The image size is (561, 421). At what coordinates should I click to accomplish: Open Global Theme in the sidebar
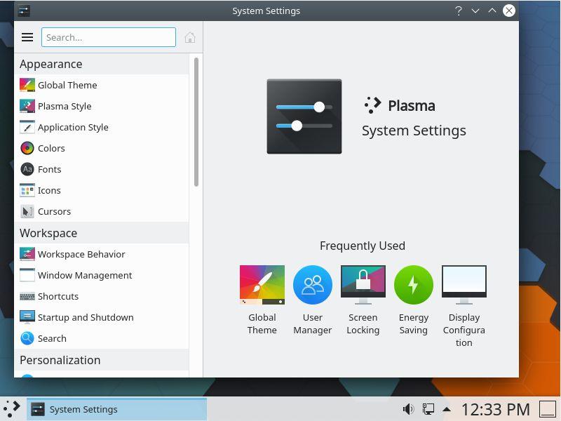(x=67, y=85)
